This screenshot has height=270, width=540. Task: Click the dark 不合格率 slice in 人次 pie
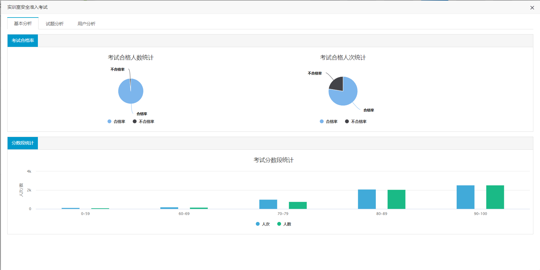click(337, 84)
